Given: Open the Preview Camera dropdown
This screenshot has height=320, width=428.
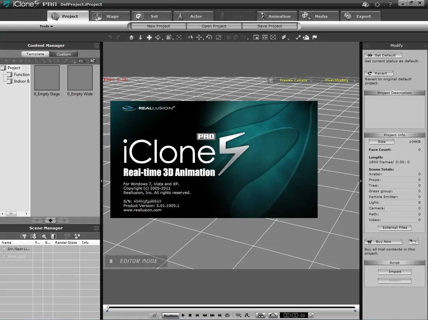Looking at the screenshot, I should (296, 80).
